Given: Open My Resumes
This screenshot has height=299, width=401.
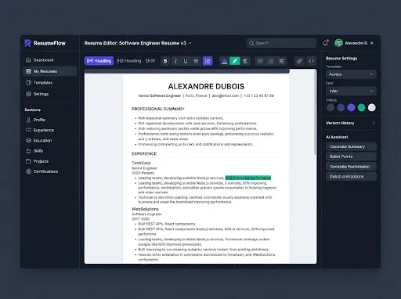Looking at the screenshot, I should tap(49, 71).
